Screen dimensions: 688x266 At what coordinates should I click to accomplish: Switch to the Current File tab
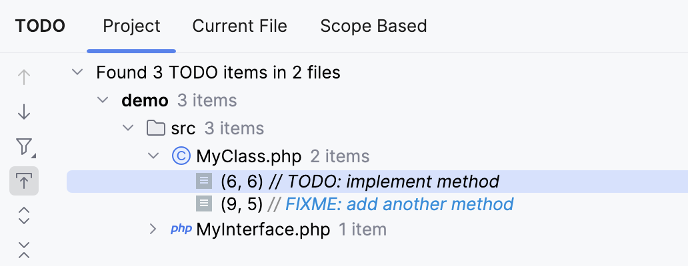click(x=239, y=26)
